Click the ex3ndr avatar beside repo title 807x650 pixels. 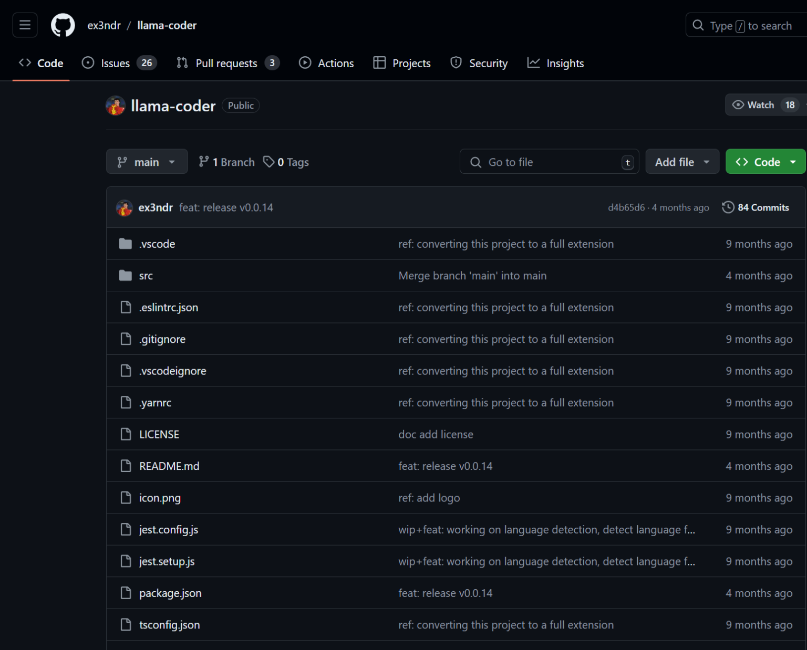tap(116, 106)
